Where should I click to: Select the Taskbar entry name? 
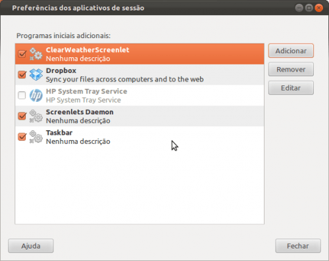coord(59,133)
